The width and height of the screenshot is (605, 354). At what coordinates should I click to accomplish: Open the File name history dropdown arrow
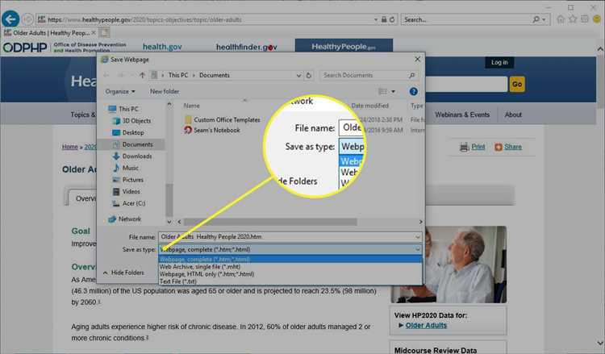point(418,237)
